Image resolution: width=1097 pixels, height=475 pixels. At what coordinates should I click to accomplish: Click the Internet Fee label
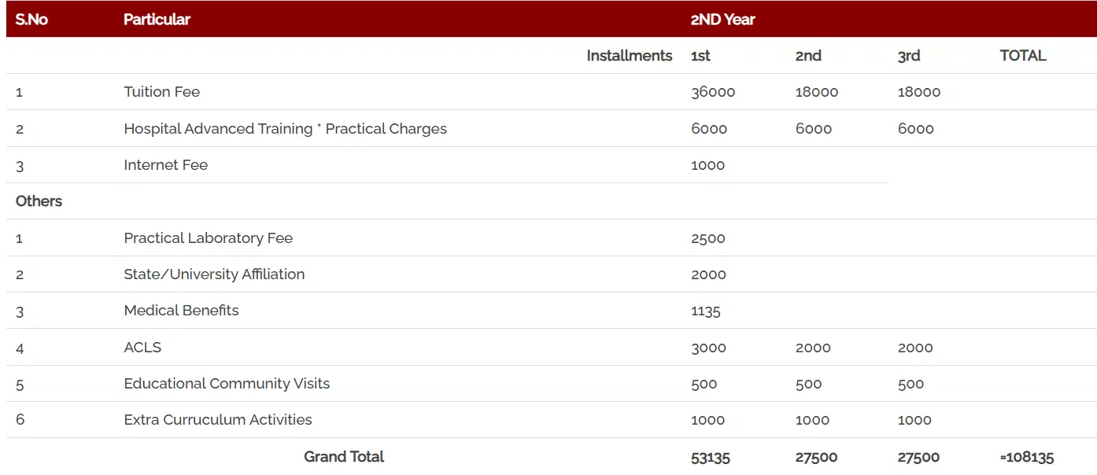tap(165, 165)
